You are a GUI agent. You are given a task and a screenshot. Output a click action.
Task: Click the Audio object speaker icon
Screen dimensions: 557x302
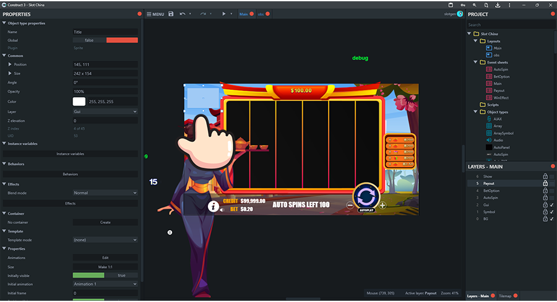pyautogui.click(x=489, y=140)
